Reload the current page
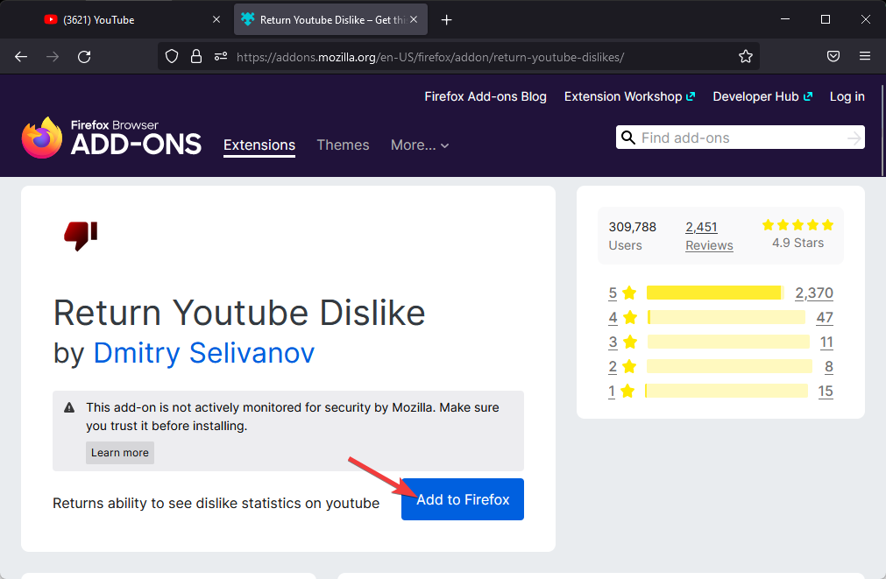 tap(84, 56)
